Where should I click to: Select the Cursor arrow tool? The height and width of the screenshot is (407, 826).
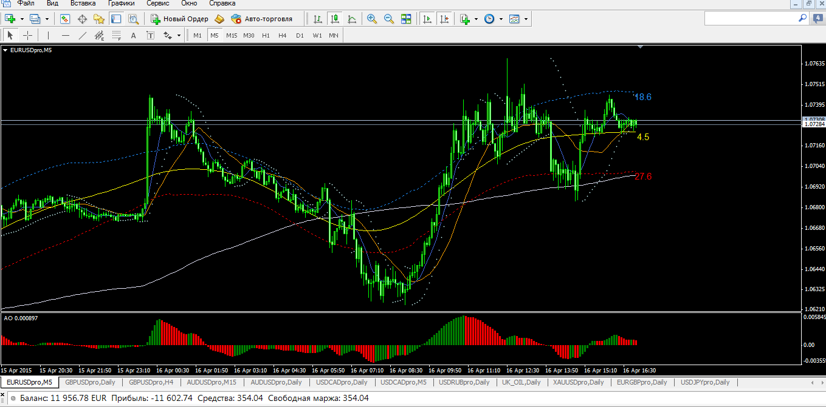(10, 35)
